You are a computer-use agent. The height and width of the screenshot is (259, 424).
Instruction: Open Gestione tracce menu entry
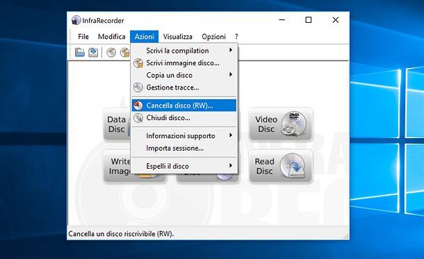click(184, 87)
